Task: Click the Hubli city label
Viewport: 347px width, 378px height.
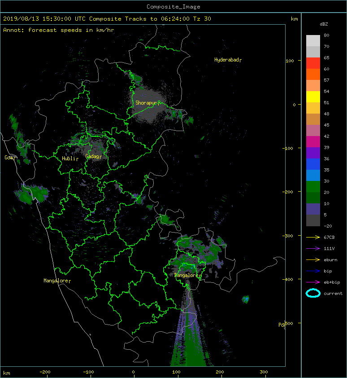Action: (70, 158)
